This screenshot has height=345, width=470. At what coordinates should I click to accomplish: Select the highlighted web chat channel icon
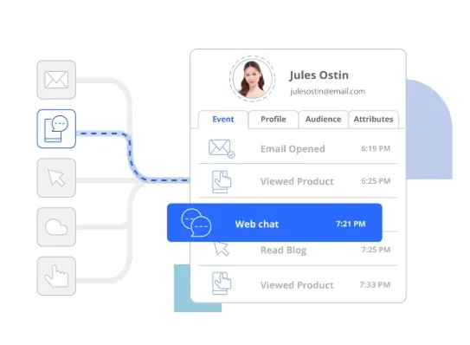pyautogui.click(x=56, y=129)
